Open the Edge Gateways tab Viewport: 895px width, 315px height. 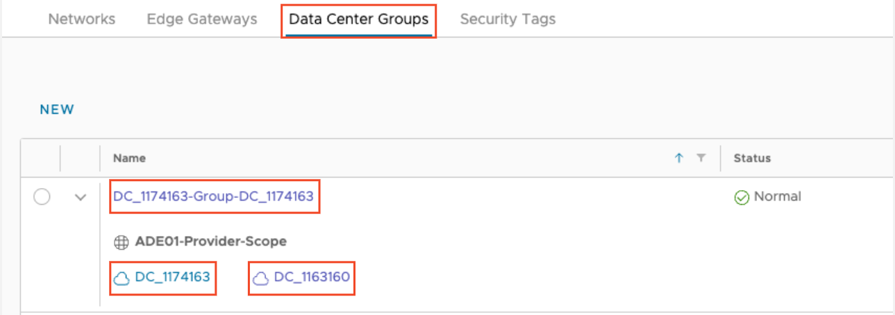(202, 19)
